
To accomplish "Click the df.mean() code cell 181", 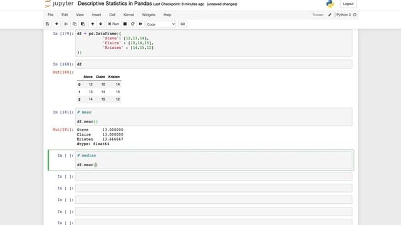I will coord(214,117).
